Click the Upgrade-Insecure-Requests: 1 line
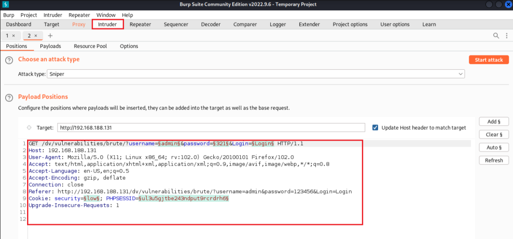 click(74, 206)
